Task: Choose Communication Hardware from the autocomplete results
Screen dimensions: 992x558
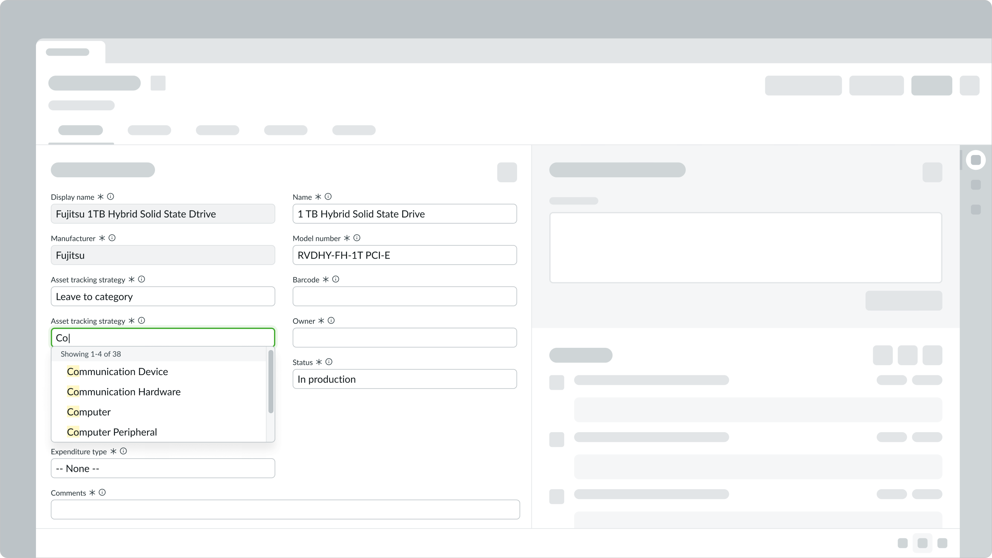Action: coord(123,391)
